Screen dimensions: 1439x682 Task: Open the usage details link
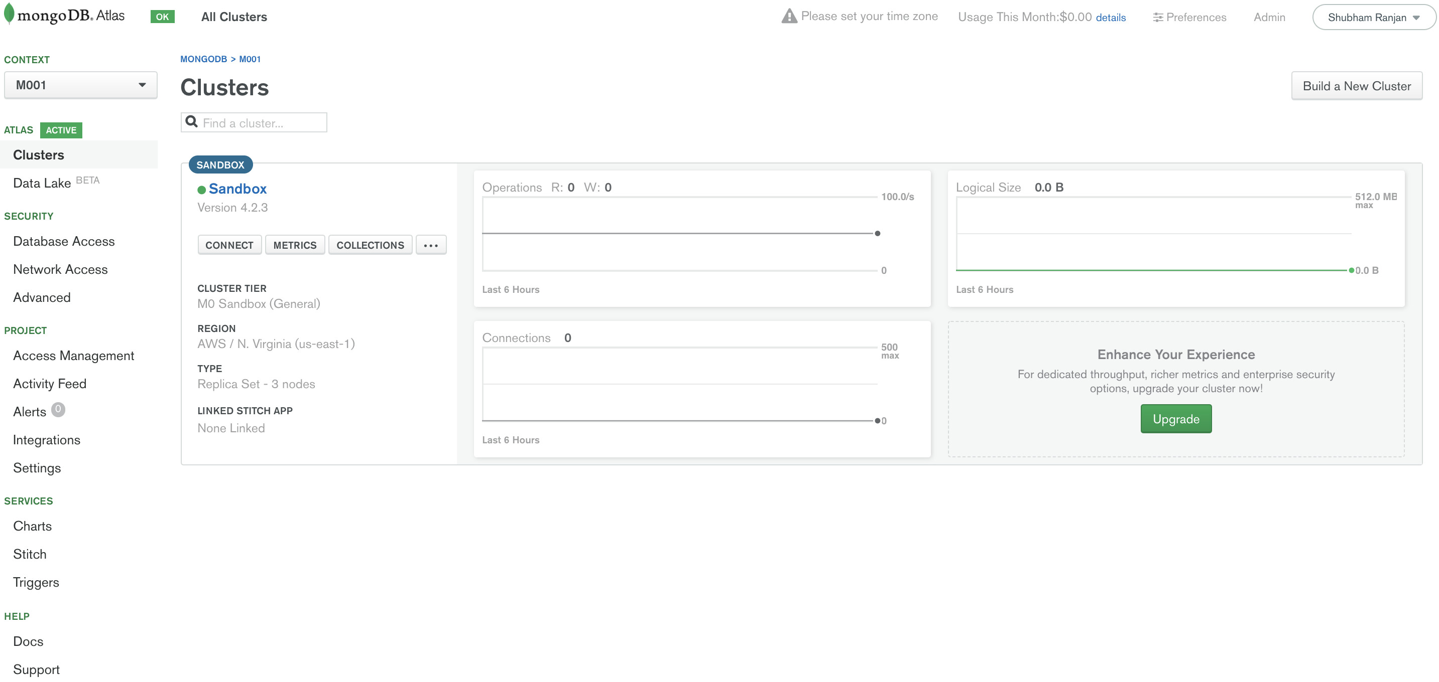[x=1110, y=18]
